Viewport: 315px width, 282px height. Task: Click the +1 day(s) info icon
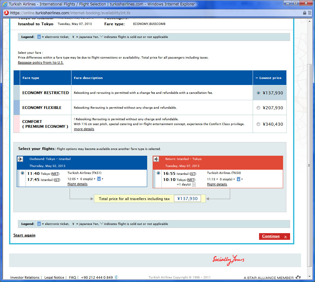(194, 185)
